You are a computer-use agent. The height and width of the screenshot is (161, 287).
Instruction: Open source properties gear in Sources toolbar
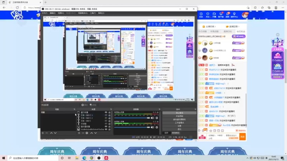click(x=87, y=133)
